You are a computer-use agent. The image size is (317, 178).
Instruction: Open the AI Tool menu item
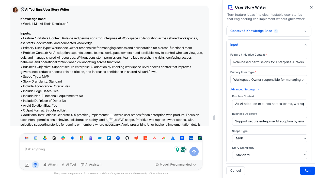click(x=69, y=165)
